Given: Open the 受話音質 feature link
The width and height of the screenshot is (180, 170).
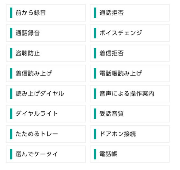Looking at the screenshot, I should point(130,114).
